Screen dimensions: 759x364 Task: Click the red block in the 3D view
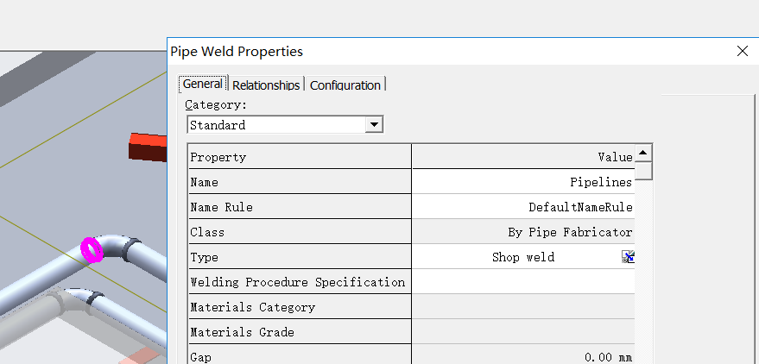coord(148,147)
